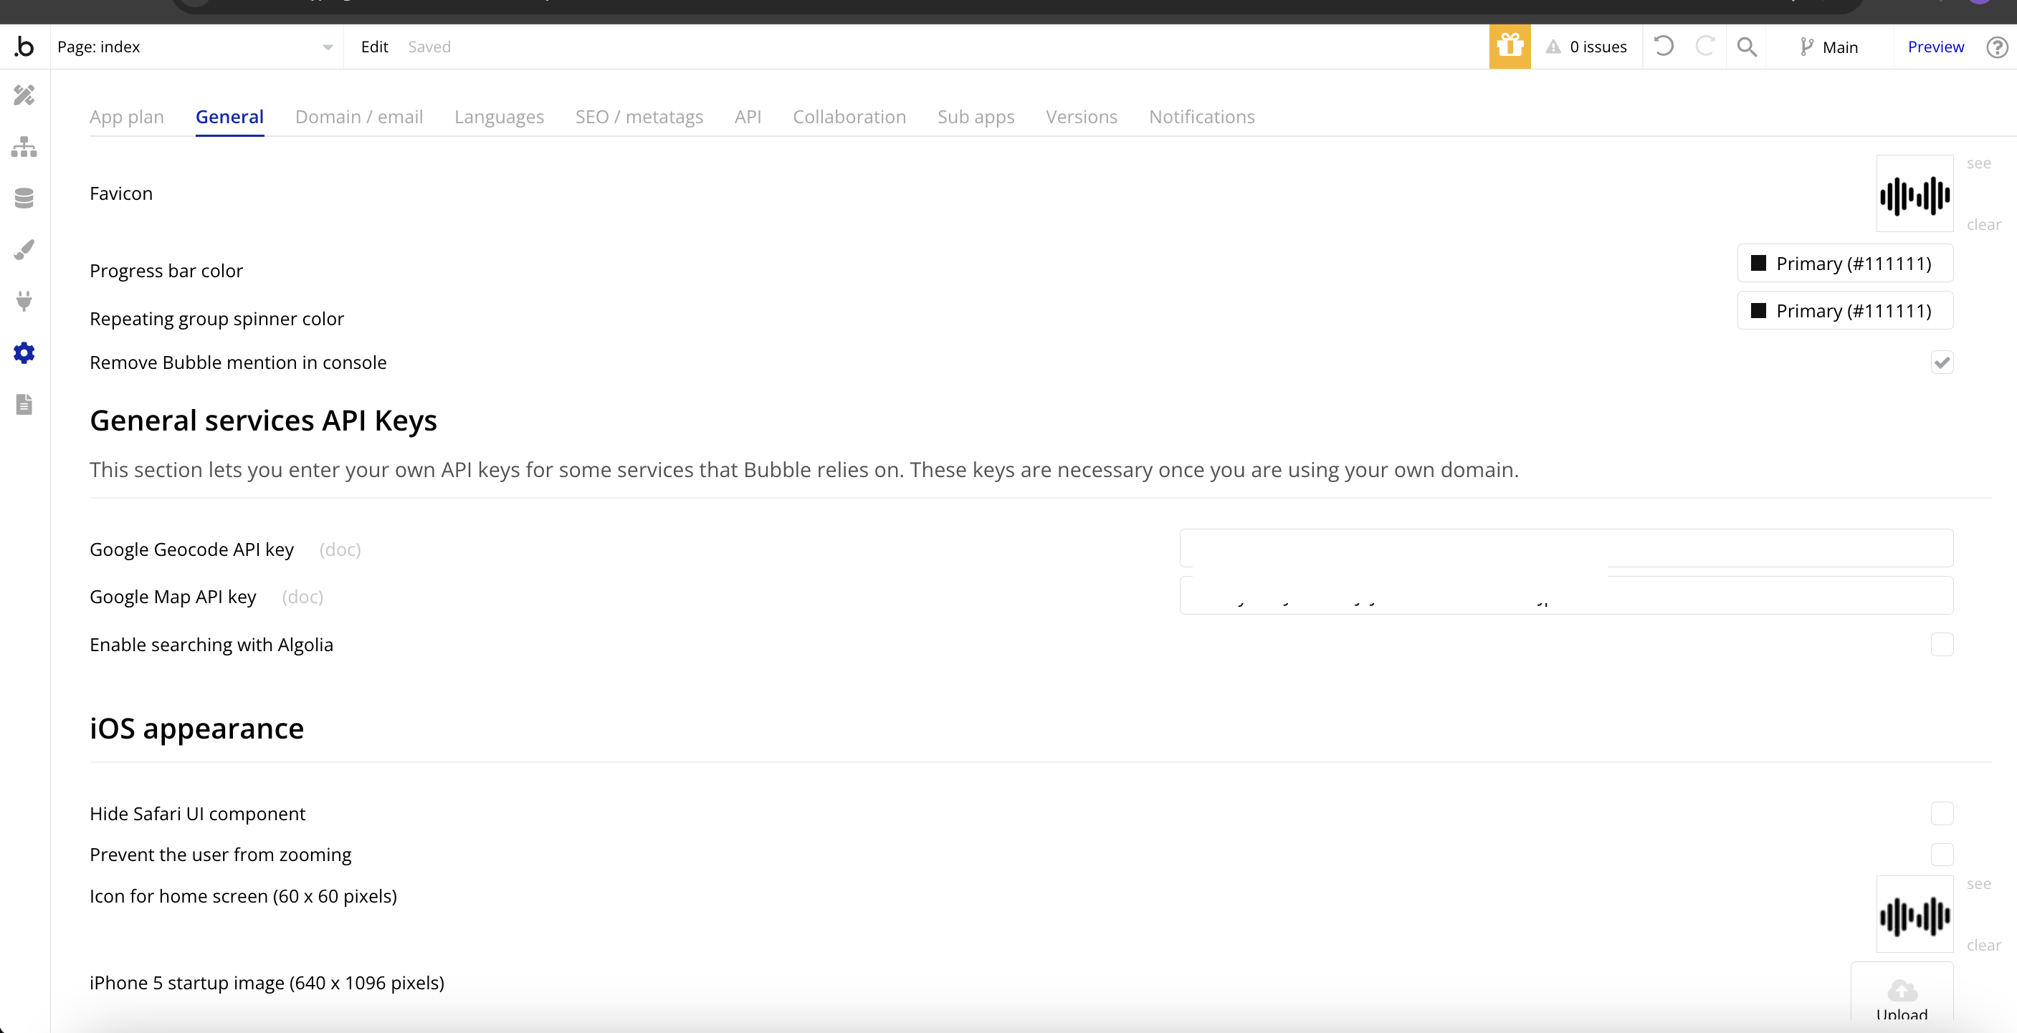The height and width of the screenshot is (1033, 2017).
Task: Click the orange gift icon
Action: coord(1510,47)
